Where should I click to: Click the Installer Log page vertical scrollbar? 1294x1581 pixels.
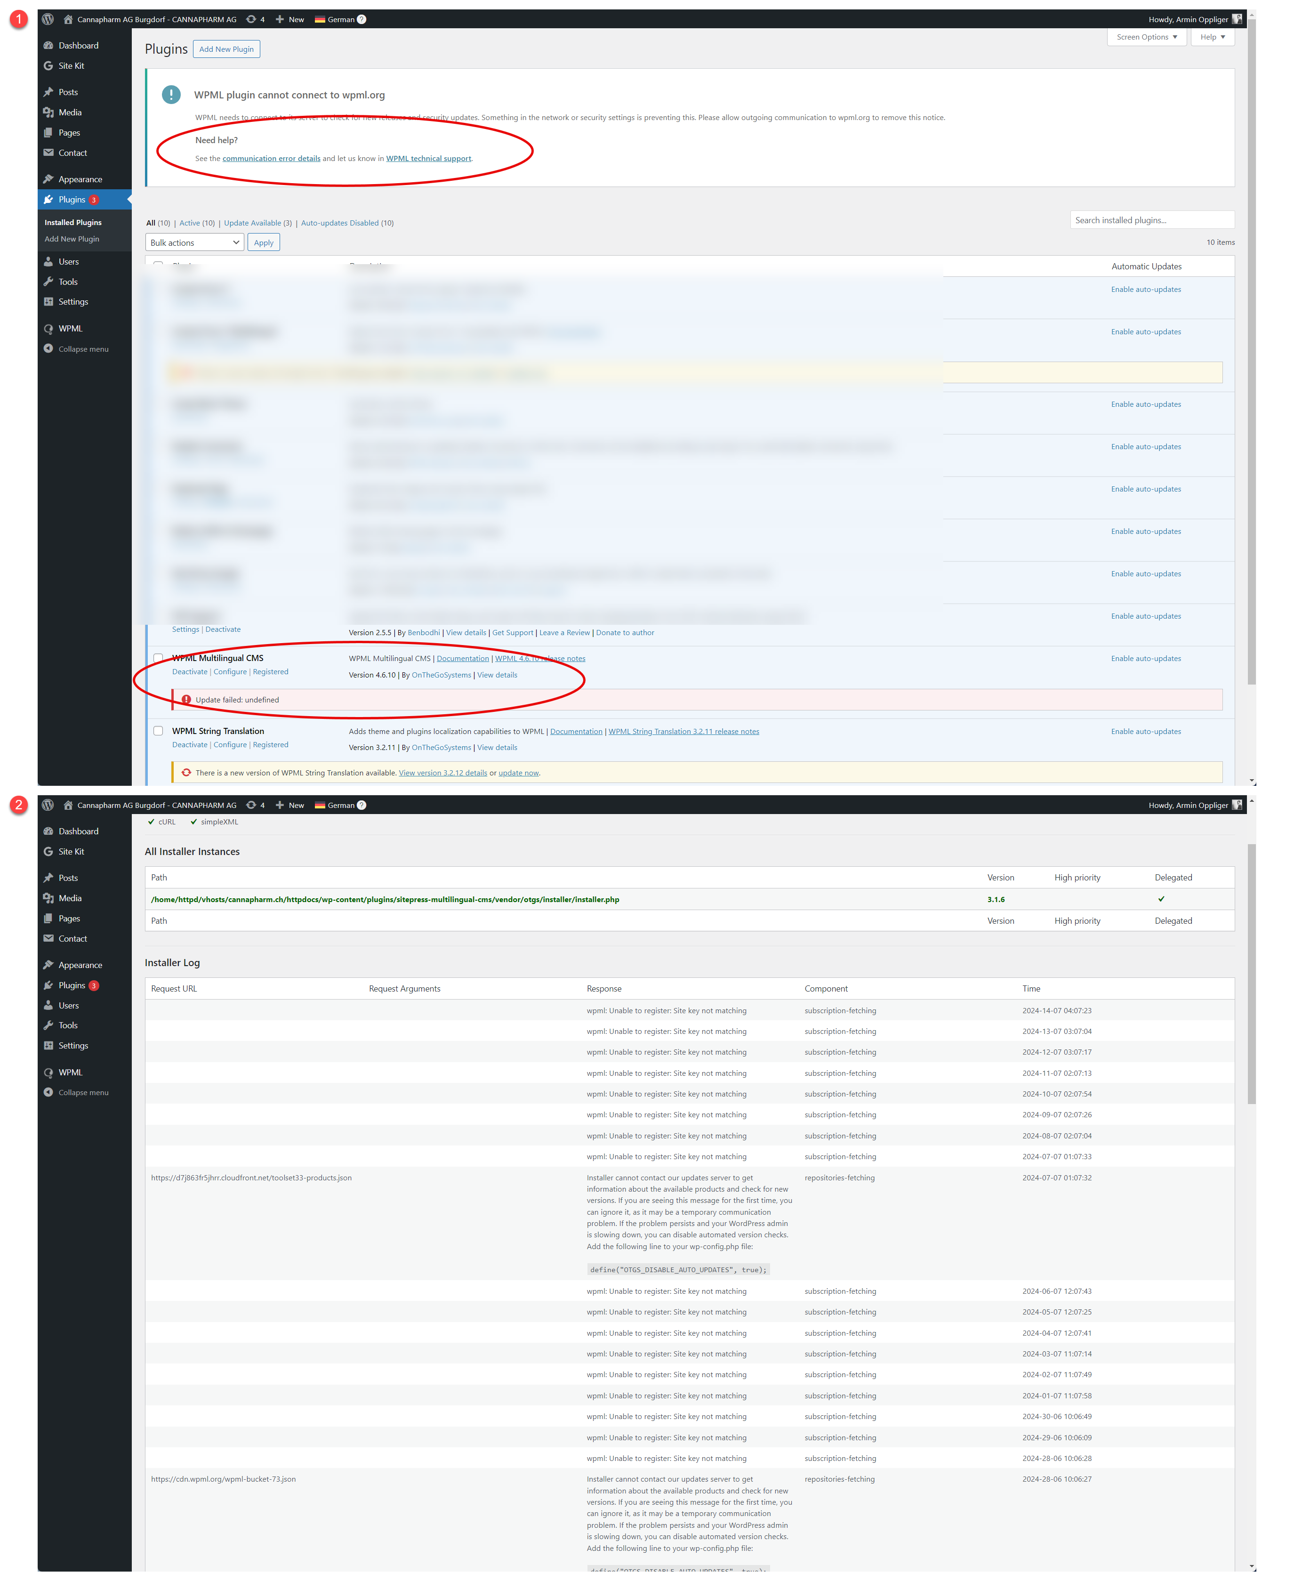point(1252,974)
